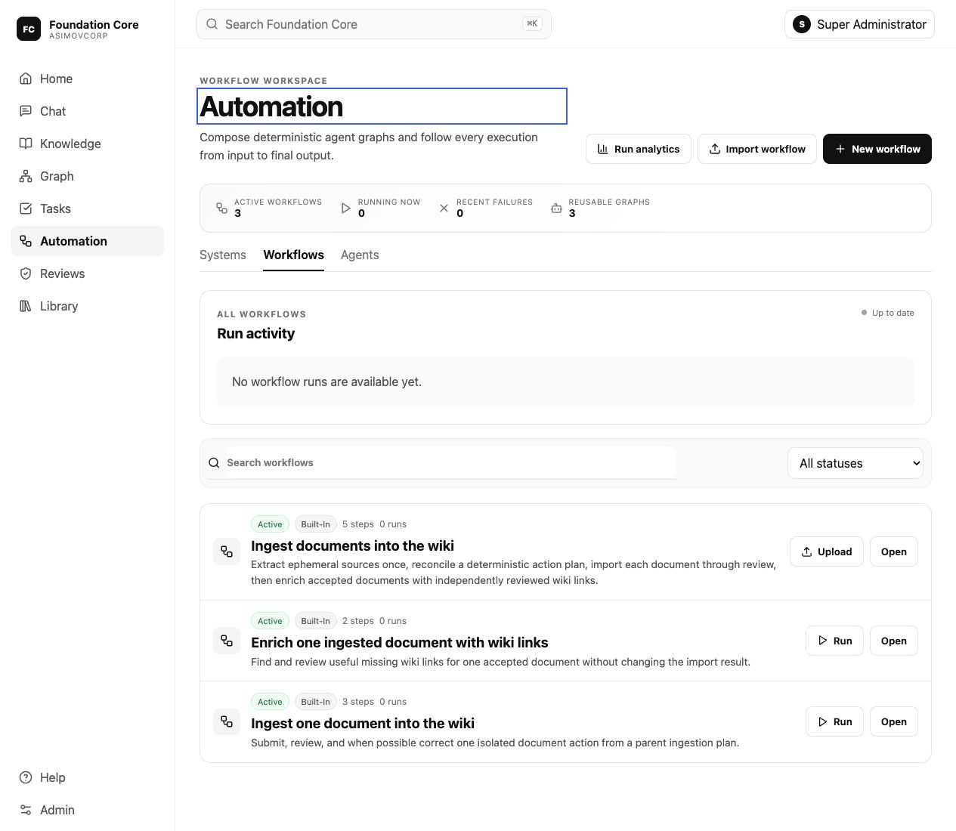
Task: Click the 'No workflow runs are available yet.' message
Action: click(326, 382)
